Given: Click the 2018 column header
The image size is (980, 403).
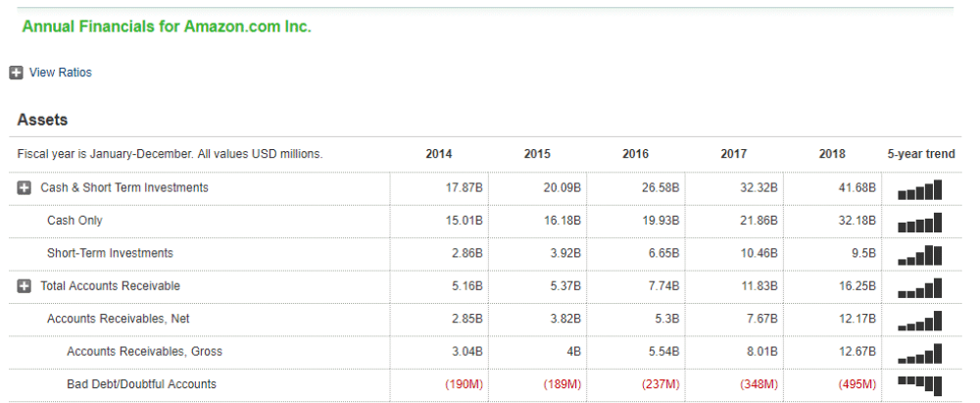Looking at the screenshot, I should tap(832, 154).
